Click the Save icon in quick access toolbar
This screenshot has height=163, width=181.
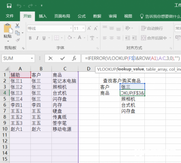(9, 5)
